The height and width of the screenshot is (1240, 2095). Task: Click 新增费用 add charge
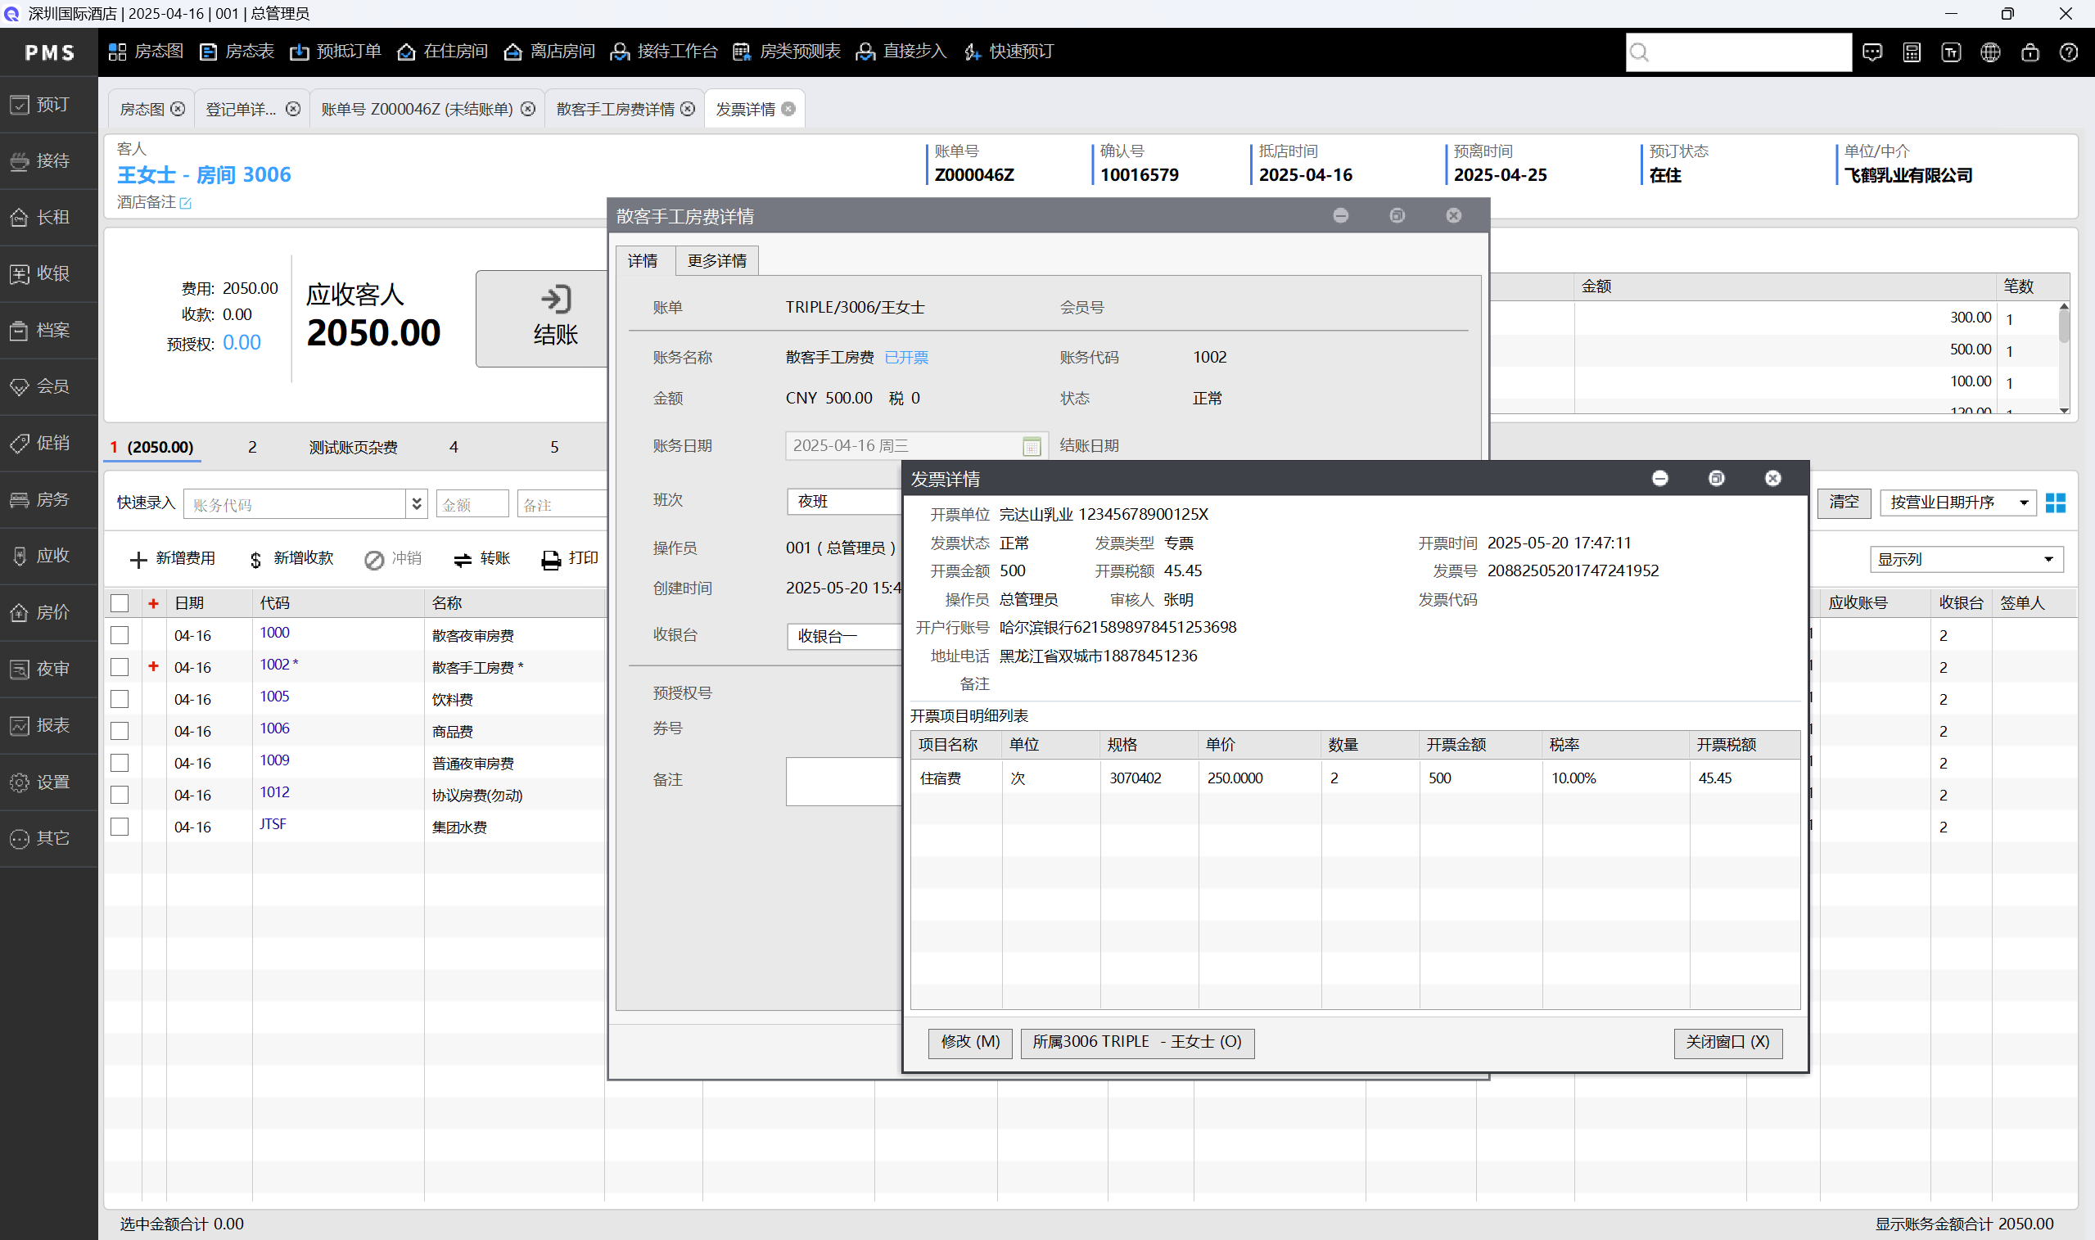pos(173,558)
